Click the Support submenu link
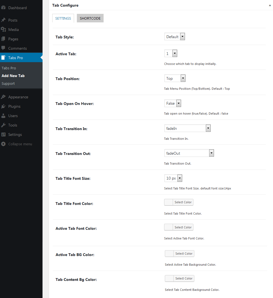The height and width of the screenshot is (298, 273). click(x=8, y=83)
